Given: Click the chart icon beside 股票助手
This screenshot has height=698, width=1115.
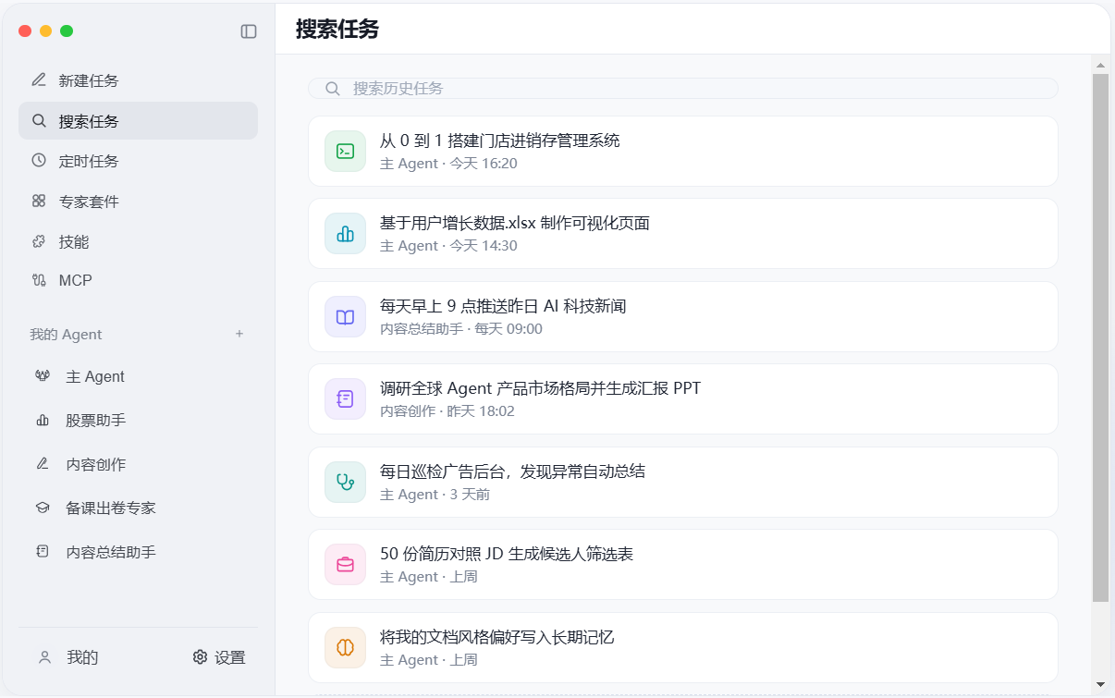Looking at the screenshot, I should tap(43, 421).
